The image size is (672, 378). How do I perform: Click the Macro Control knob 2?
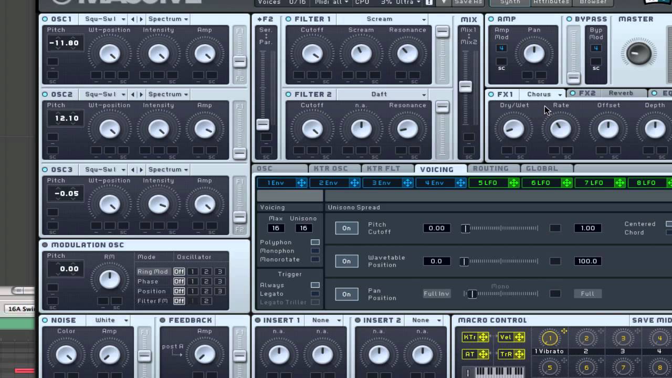(x=586, y=338)
